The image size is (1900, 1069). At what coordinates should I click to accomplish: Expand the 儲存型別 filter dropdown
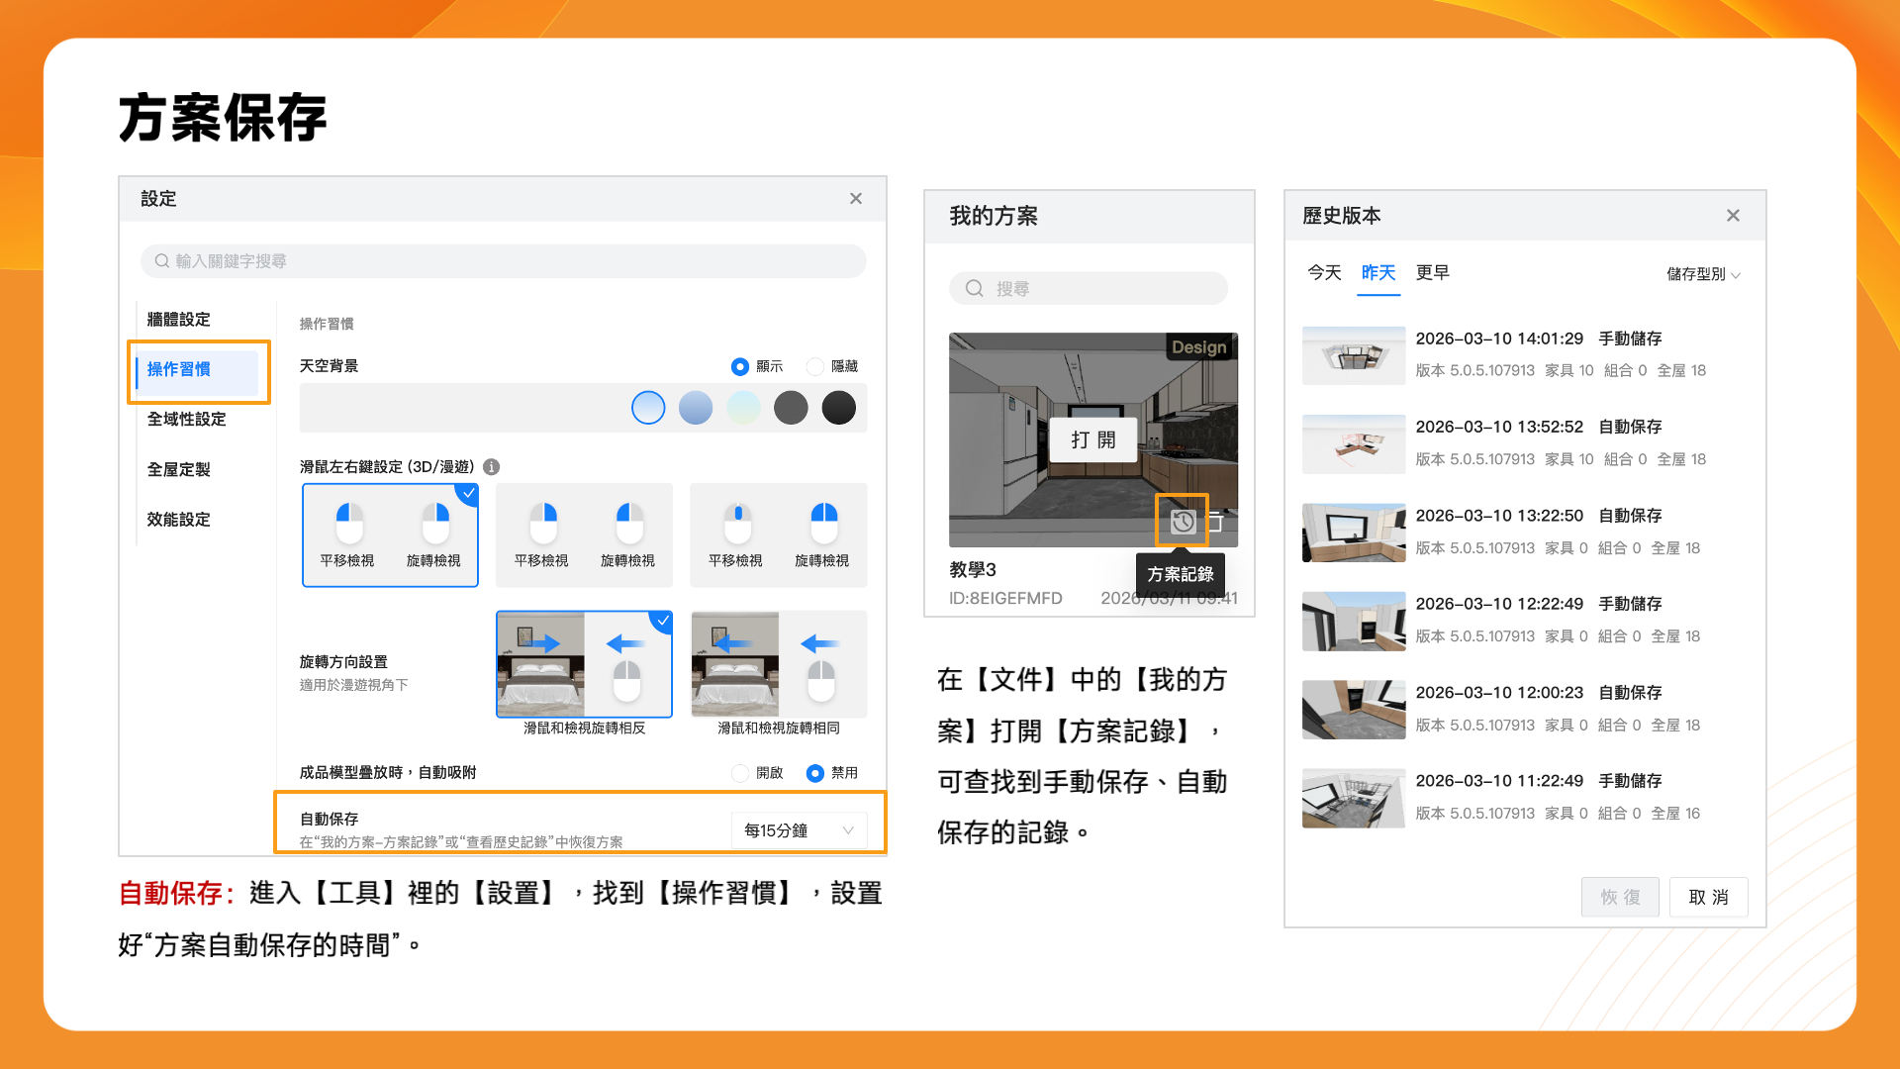click(x=1702, y=274)
